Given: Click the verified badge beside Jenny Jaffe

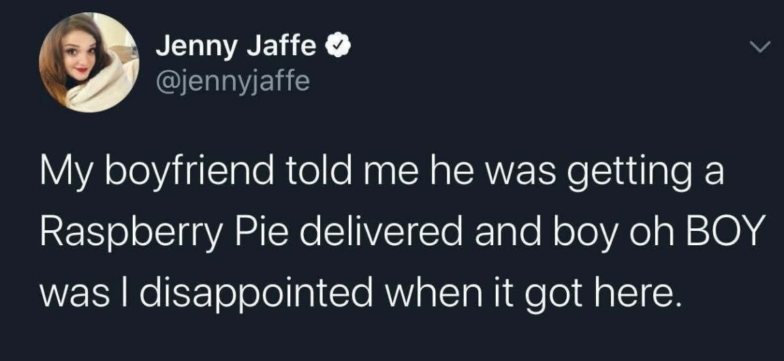Looking at the screenshot, I should click(x=337, y=48).
